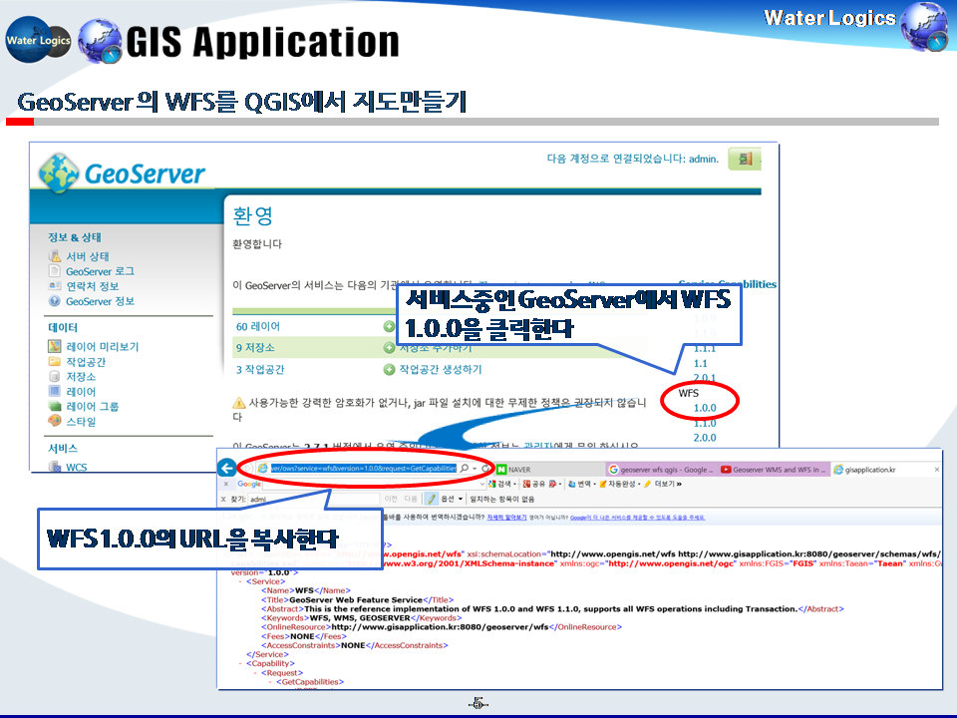This screenshot has width=957, height=718.
Task: Click the 스타일 palette icon
Action: tap(54, 421)
